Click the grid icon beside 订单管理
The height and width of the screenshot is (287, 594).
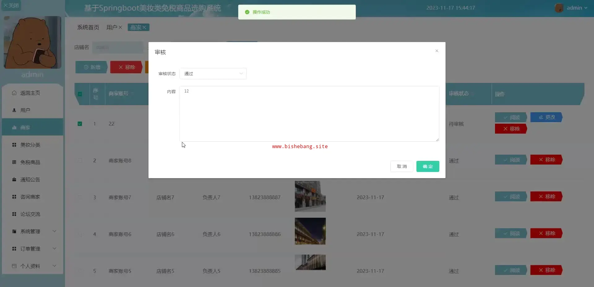point(14,249)
